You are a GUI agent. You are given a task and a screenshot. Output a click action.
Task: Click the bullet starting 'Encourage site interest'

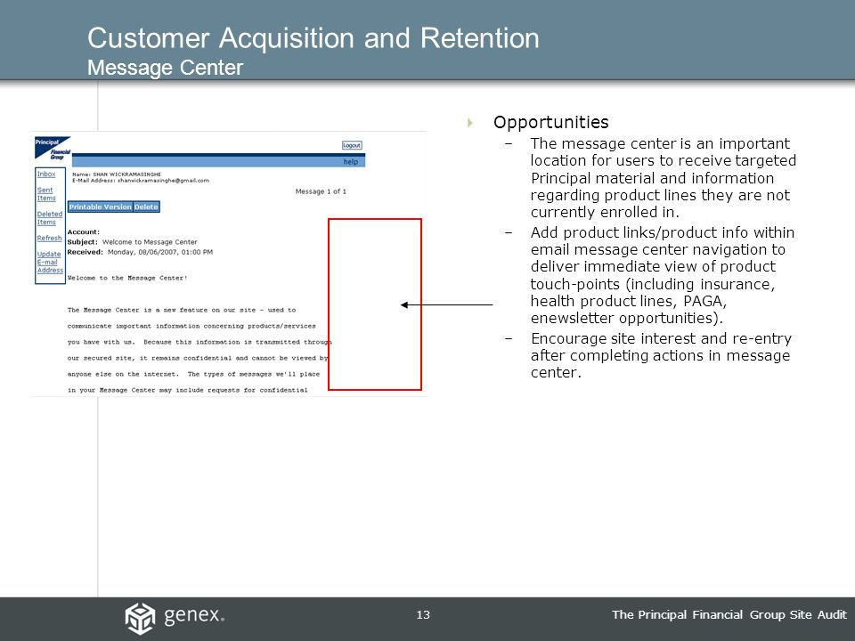click(x=661, y=355)
